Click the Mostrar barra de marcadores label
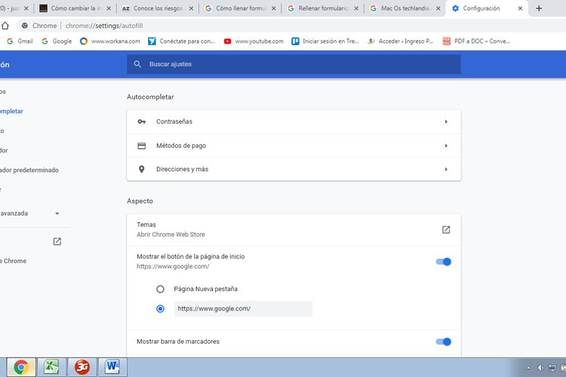This screenshot has width=566, height=377. point(178,342)
